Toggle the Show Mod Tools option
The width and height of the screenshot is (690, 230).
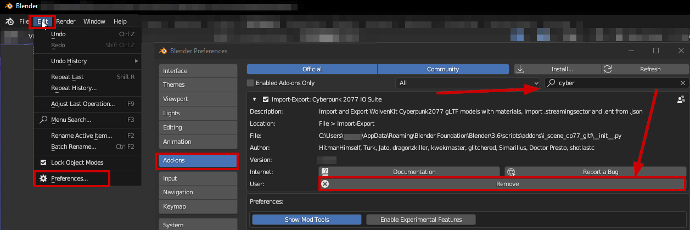pyautogui.click(x=307, y=220)
